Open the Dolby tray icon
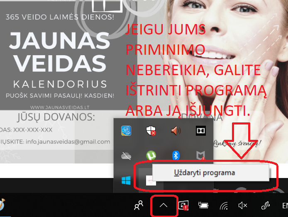The height and width of the screenshot is (217, 288). pos(200,131)
